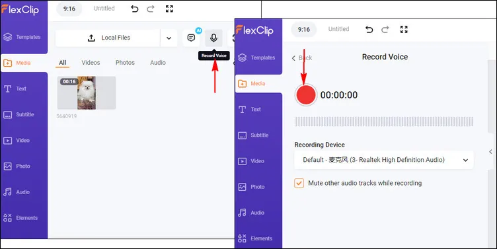The image size is (497, 249).
Task: Select the 9:16 aspect ratio pill in left window
Action: tap(69, 9)
